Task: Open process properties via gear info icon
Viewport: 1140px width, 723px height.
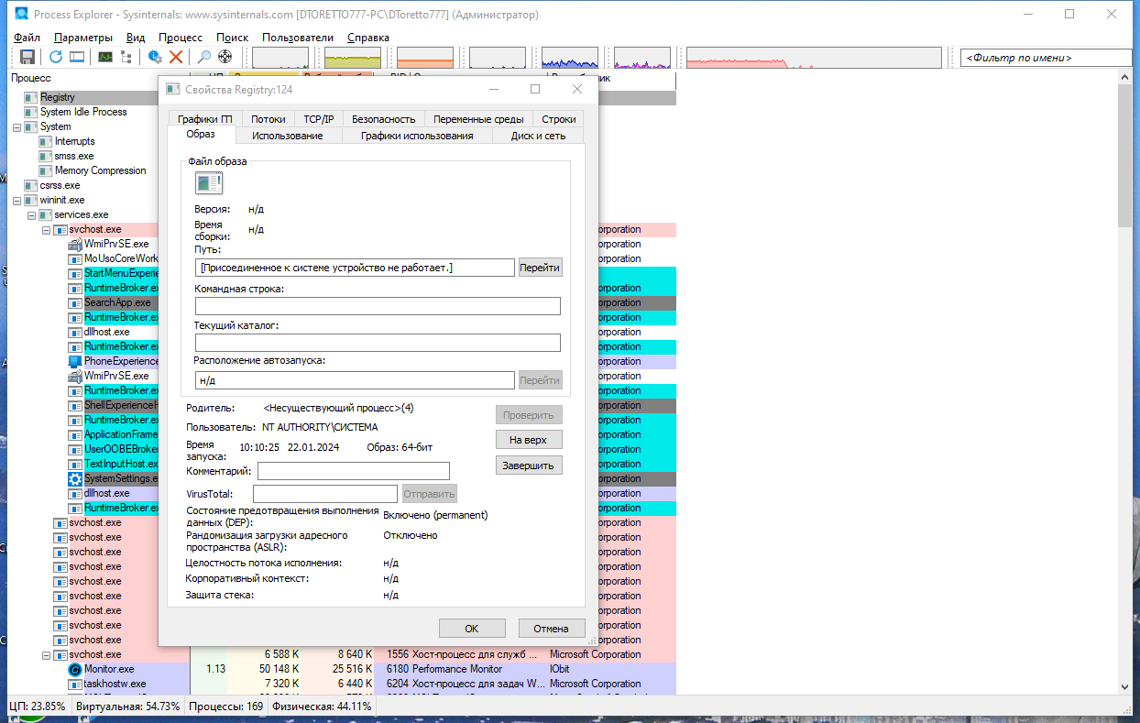Action: click(155, 57)
